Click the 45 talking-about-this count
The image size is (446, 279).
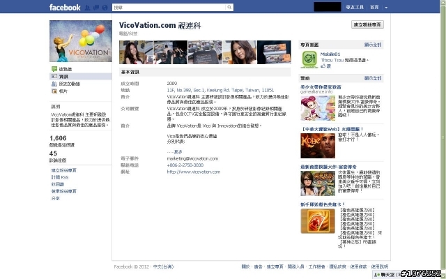pyautogui.click(x=53, y=153)
